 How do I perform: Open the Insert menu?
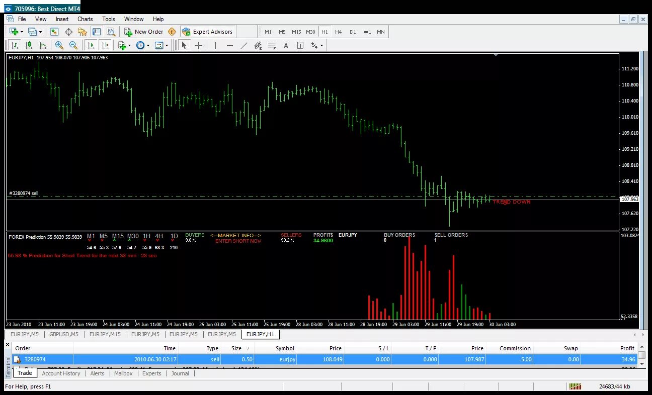click(x=62, y=19)
